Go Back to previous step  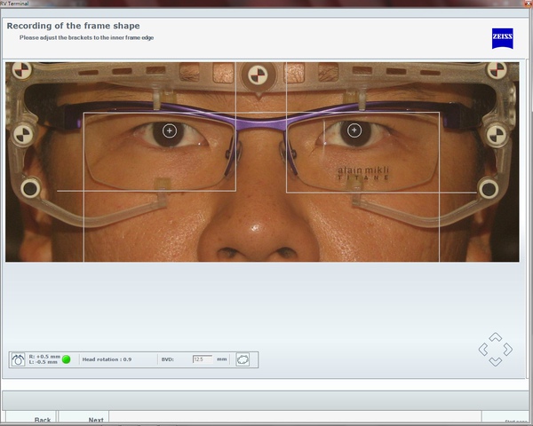30,419
